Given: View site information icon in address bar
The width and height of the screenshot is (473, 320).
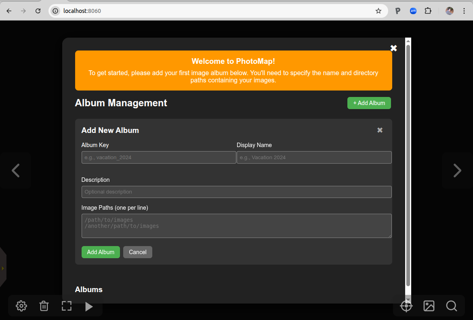Looking at the screenshot, I should pos(55,11).
